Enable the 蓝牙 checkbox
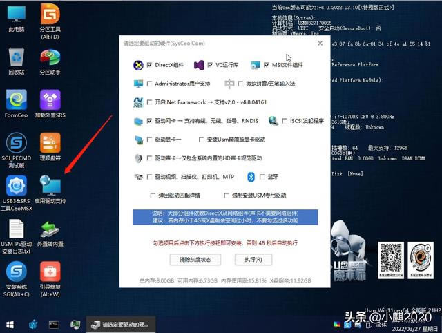The image size is (442, 333). tap(262, 177)
